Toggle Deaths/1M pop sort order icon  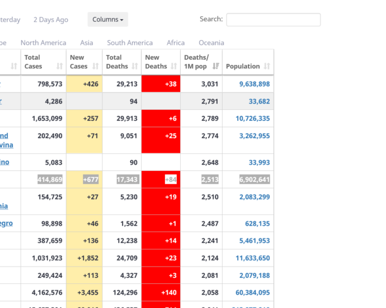click(215, 66)
